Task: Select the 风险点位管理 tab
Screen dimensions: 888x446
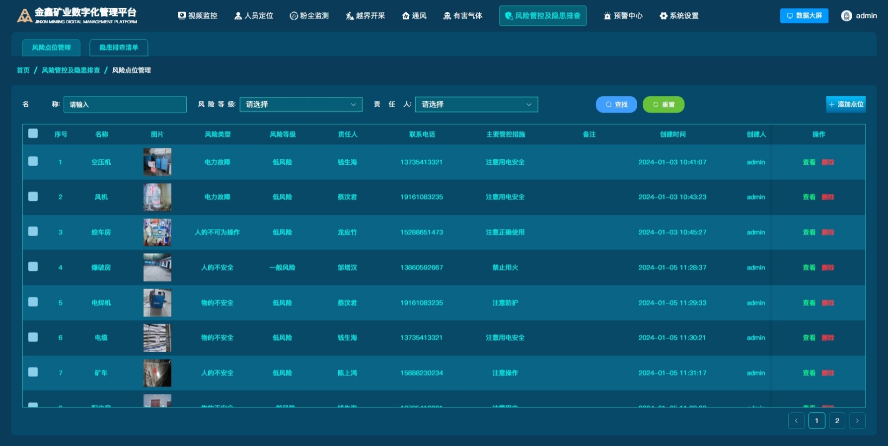Action: [x=52, y=48]
